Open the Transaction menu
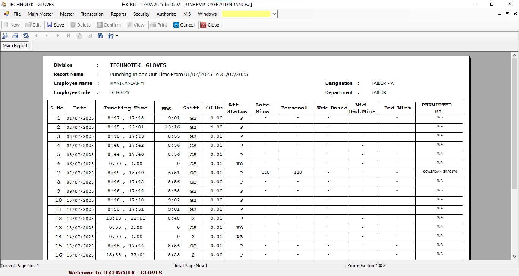 point(92,14)
